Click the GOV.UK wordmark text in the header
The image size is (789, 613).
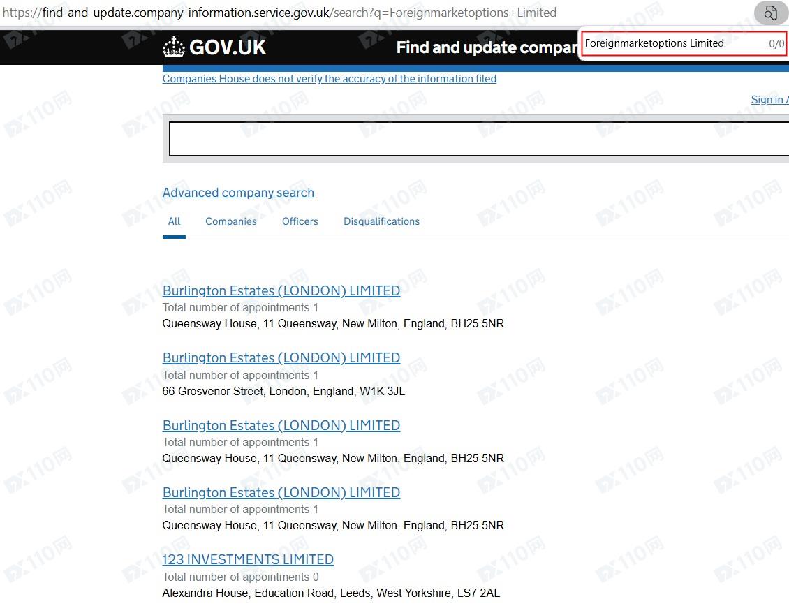tap(228, 47)
